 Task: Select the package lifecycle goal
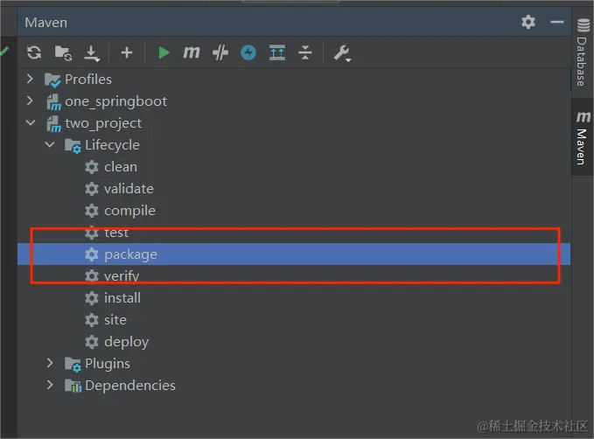coord(294,254)
